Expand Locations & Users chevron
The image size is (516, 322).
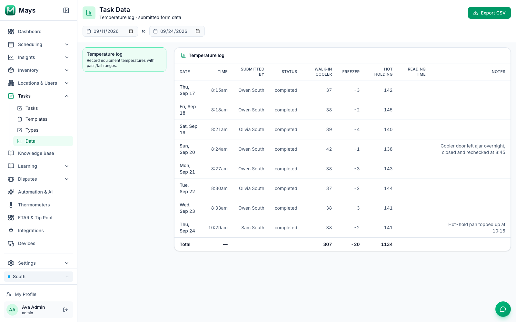click(67, 83)
